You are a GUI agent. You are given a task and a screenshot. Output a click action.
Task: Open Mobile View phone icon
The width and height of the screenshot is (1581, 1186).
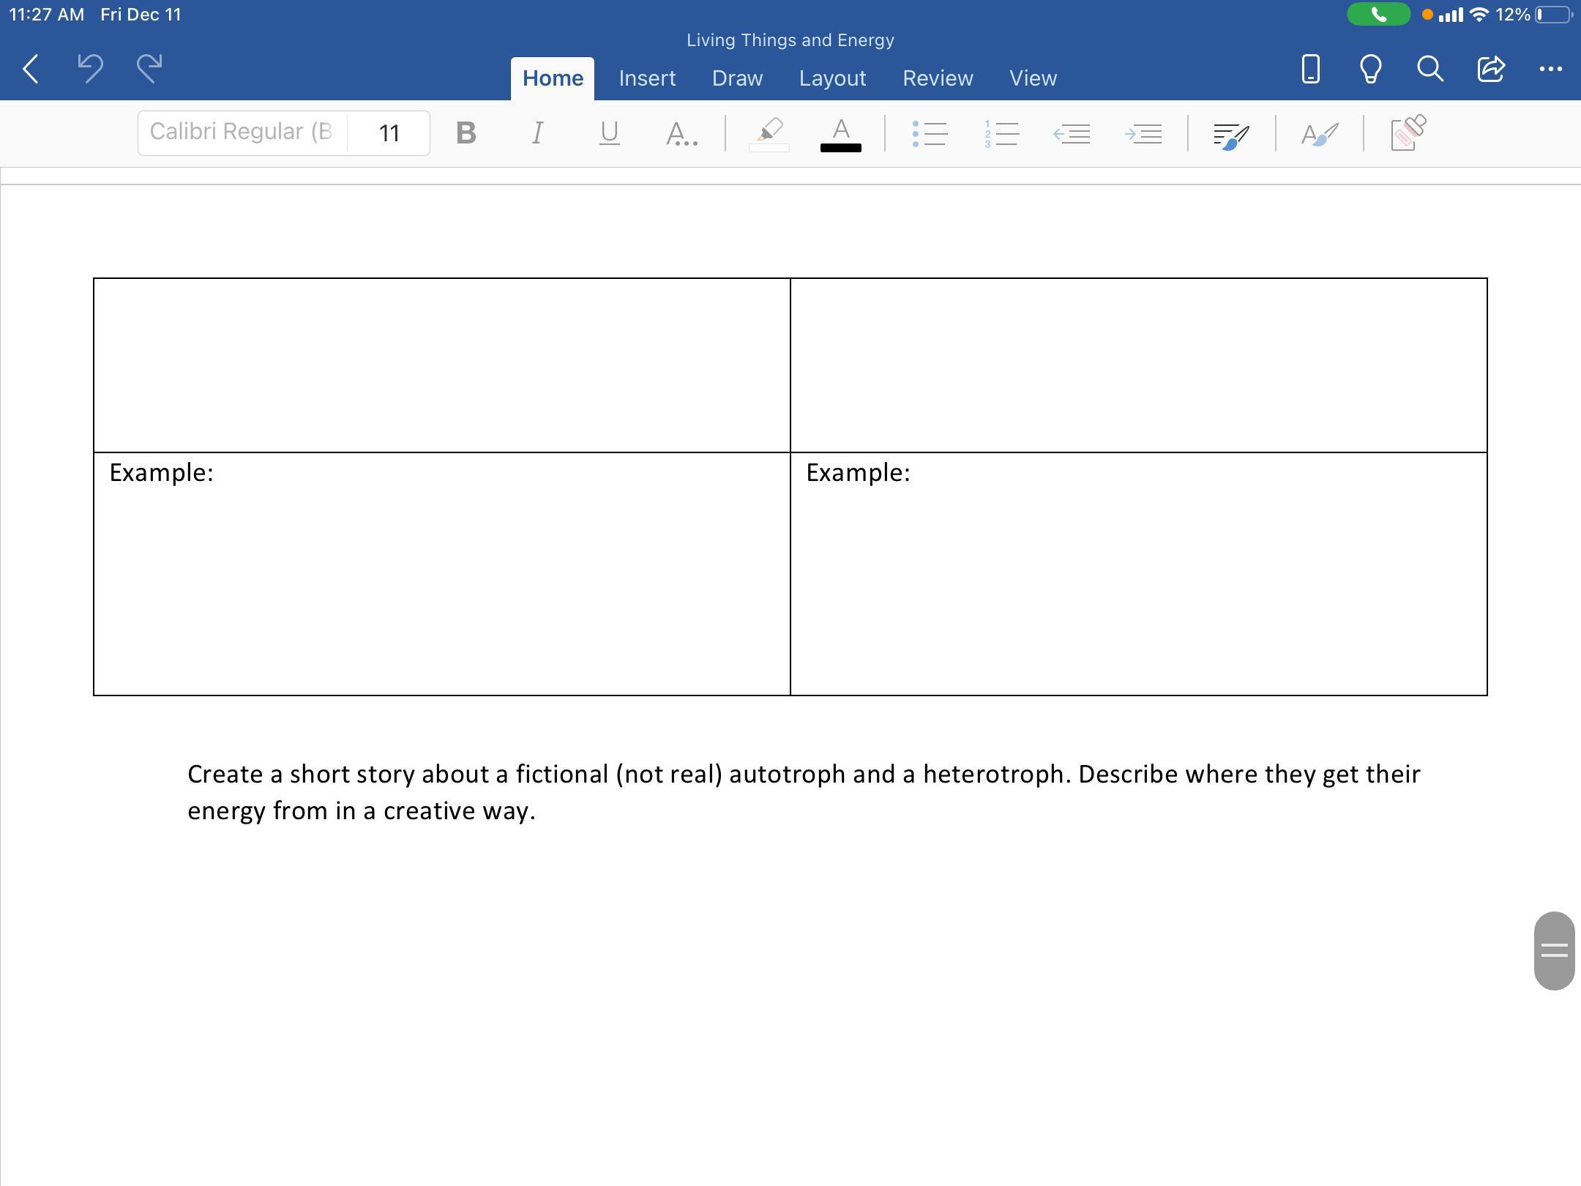pos(1310,69)
